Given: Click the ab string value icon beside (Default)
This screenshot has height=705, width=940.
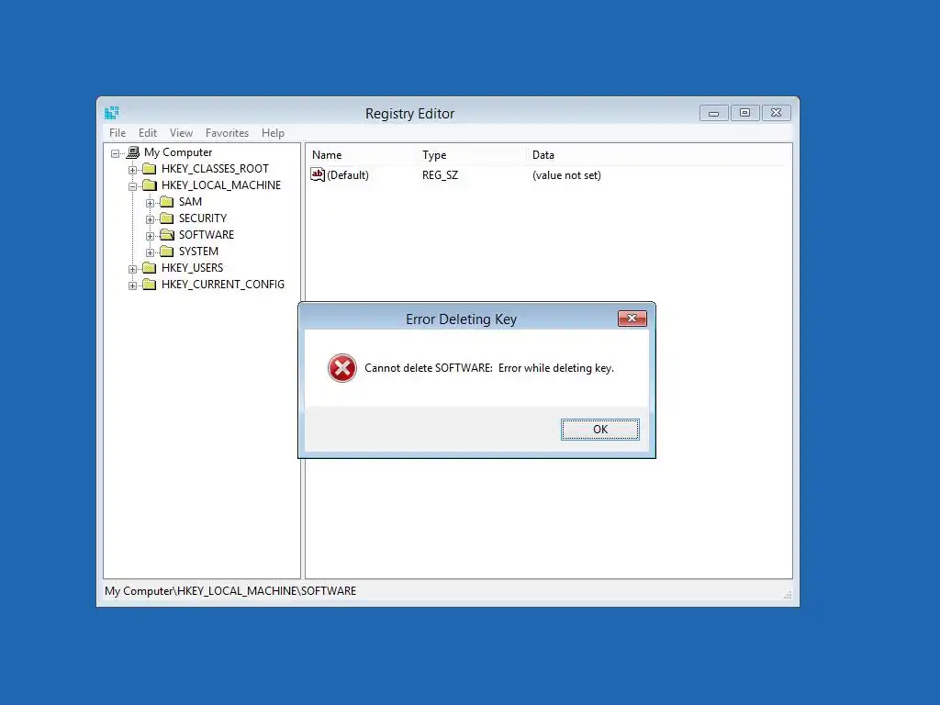Looking at the screenshot, I should click(x=318, y=174).
